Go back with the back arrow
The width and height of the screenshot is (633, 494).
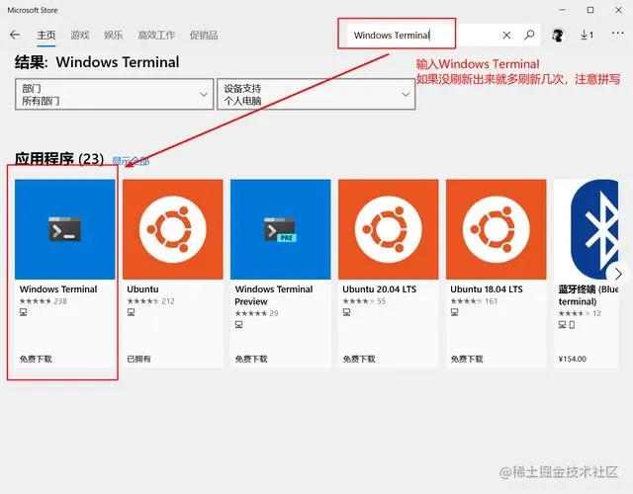pyautogui.click(x=15, y=35)
